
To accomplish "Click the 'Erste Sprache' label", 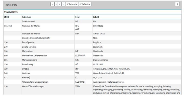I will point(28,42).
